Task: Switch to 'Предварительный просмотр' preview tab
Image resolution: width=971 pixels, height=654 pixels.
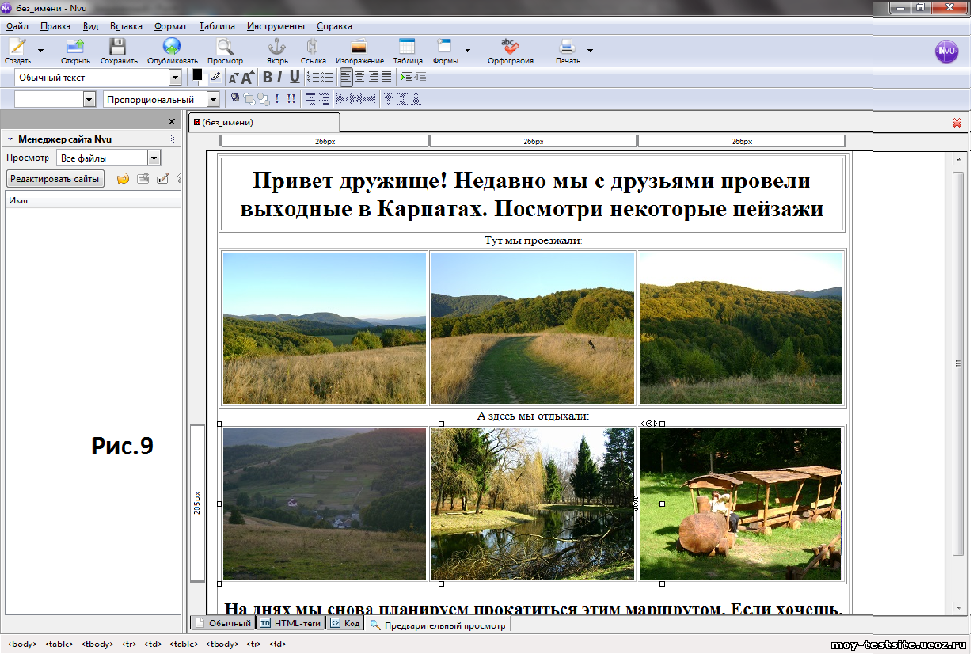Action: point(439,625)
